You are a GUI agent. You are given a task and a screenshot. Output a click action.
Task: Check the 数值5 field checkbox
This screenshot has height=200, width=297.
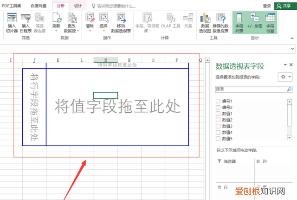[x=218, y=138]
